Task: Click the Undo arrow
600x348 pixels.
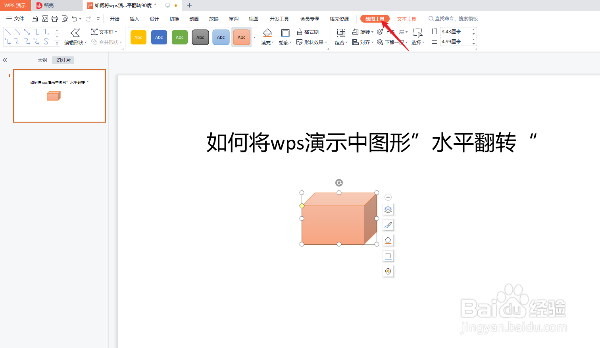Action: coord(74,19)
